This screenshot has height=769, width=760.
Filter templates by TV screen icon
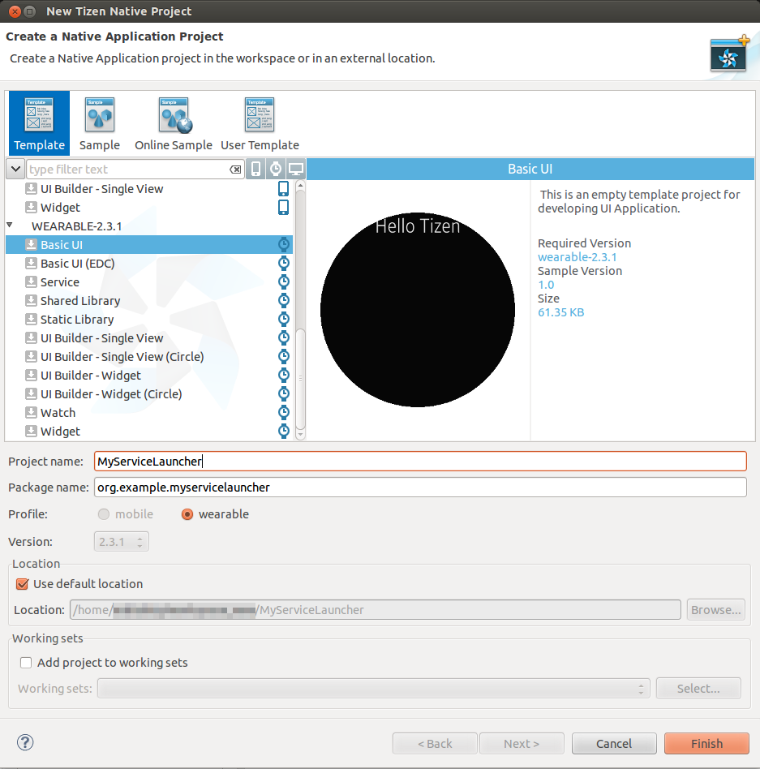(296, 169)
